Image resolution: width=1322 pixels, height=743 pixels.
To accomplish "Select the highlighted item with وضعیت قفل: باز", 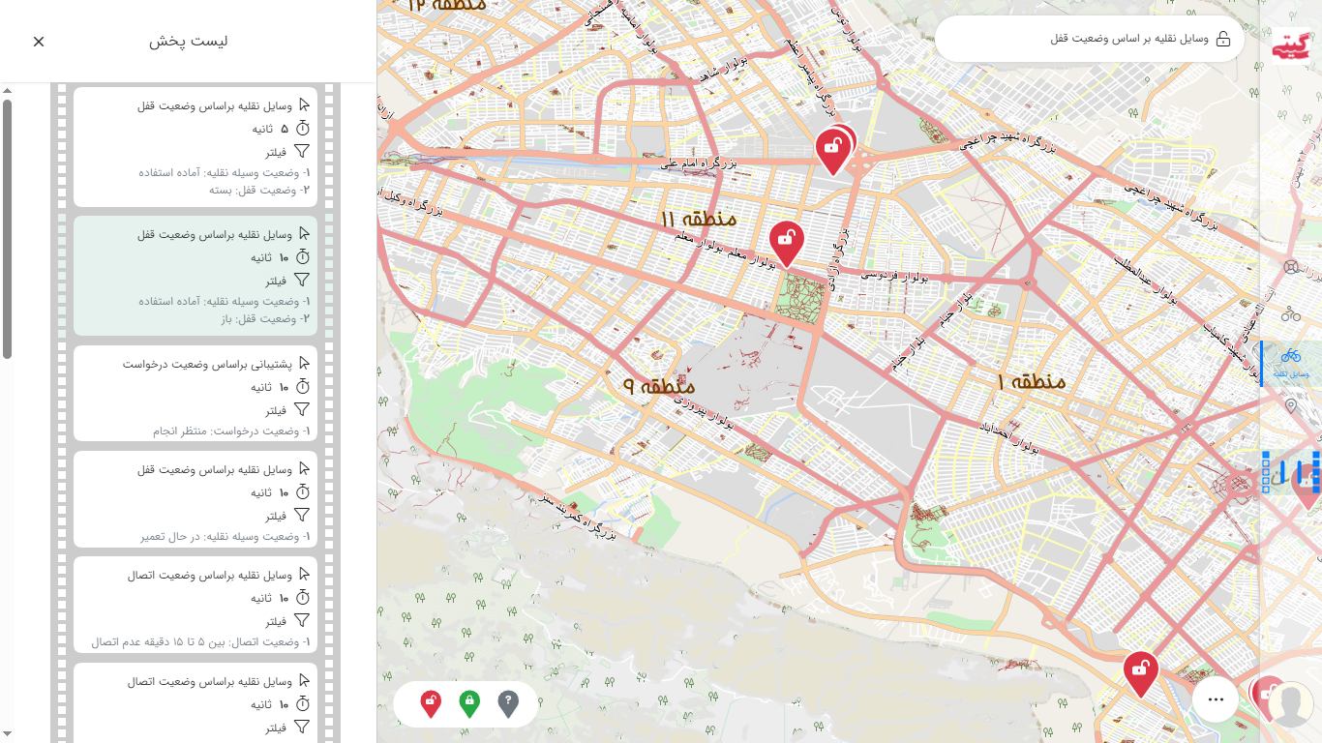I will (195, 276).
